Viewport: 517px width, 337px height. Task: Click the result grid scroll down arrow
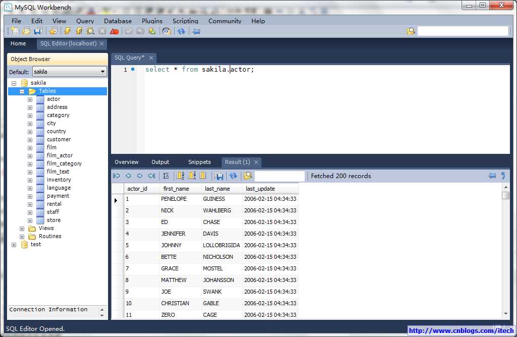point(506,314)
